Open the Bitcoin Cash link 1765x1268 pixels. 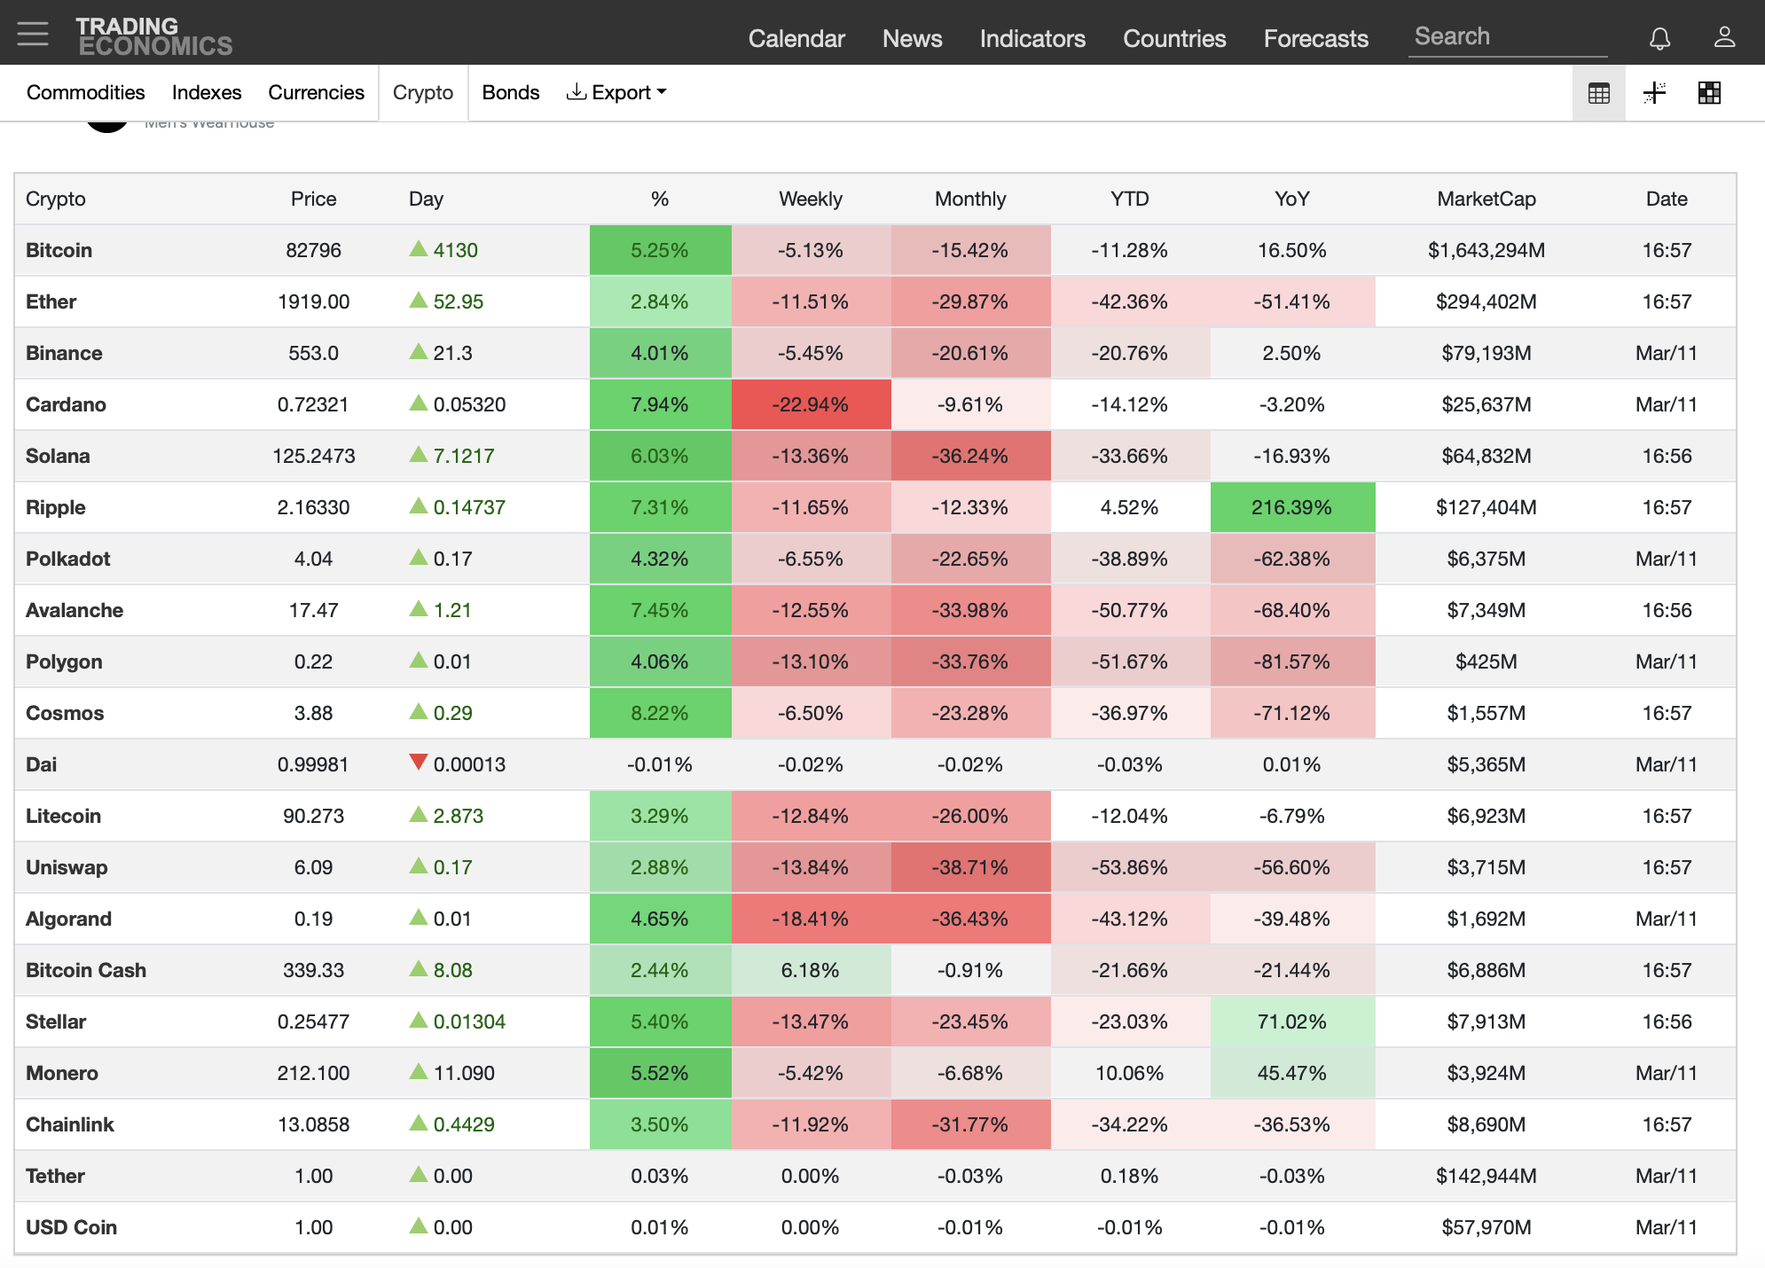click(x=86, y=970)
